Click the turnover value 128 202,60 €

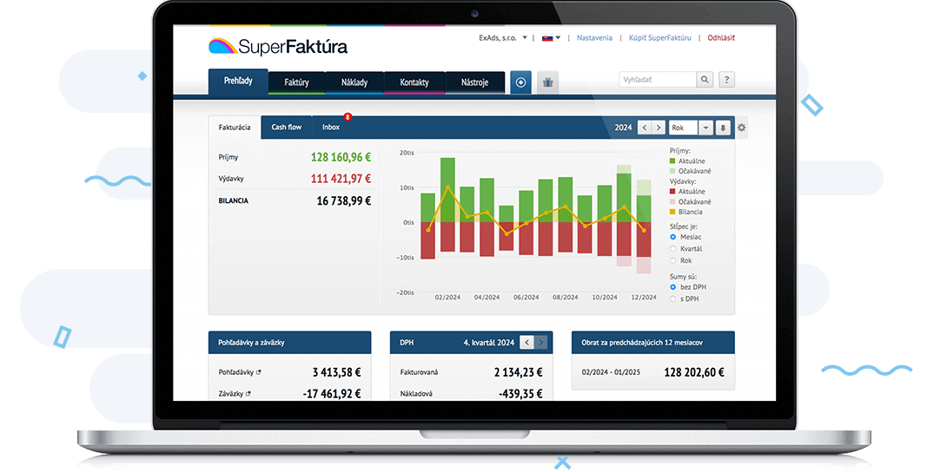(694, 372)
